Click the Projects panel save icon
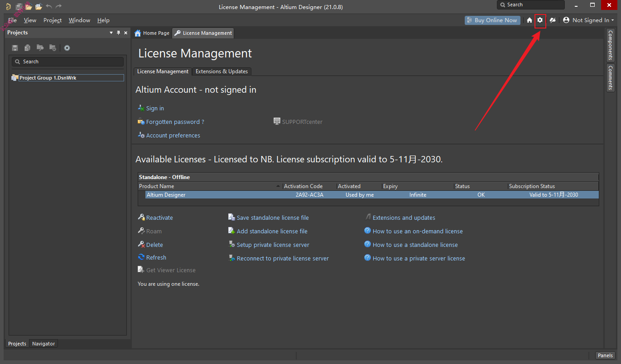This screenshot has width=621, height=364. click(15, 48)
